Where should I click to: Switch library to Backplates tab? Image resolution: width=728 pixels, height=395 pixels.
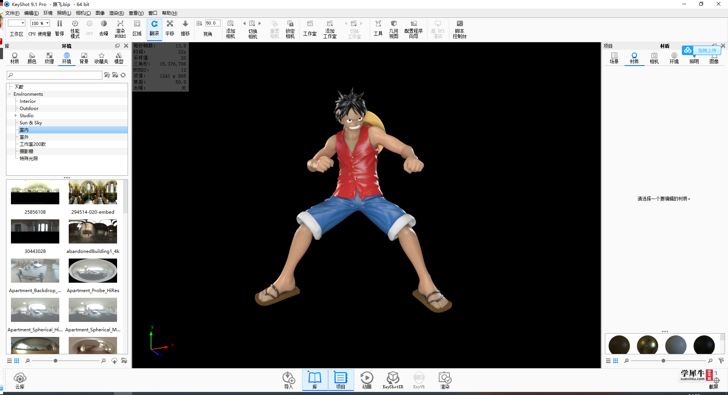tap(84, 58)
